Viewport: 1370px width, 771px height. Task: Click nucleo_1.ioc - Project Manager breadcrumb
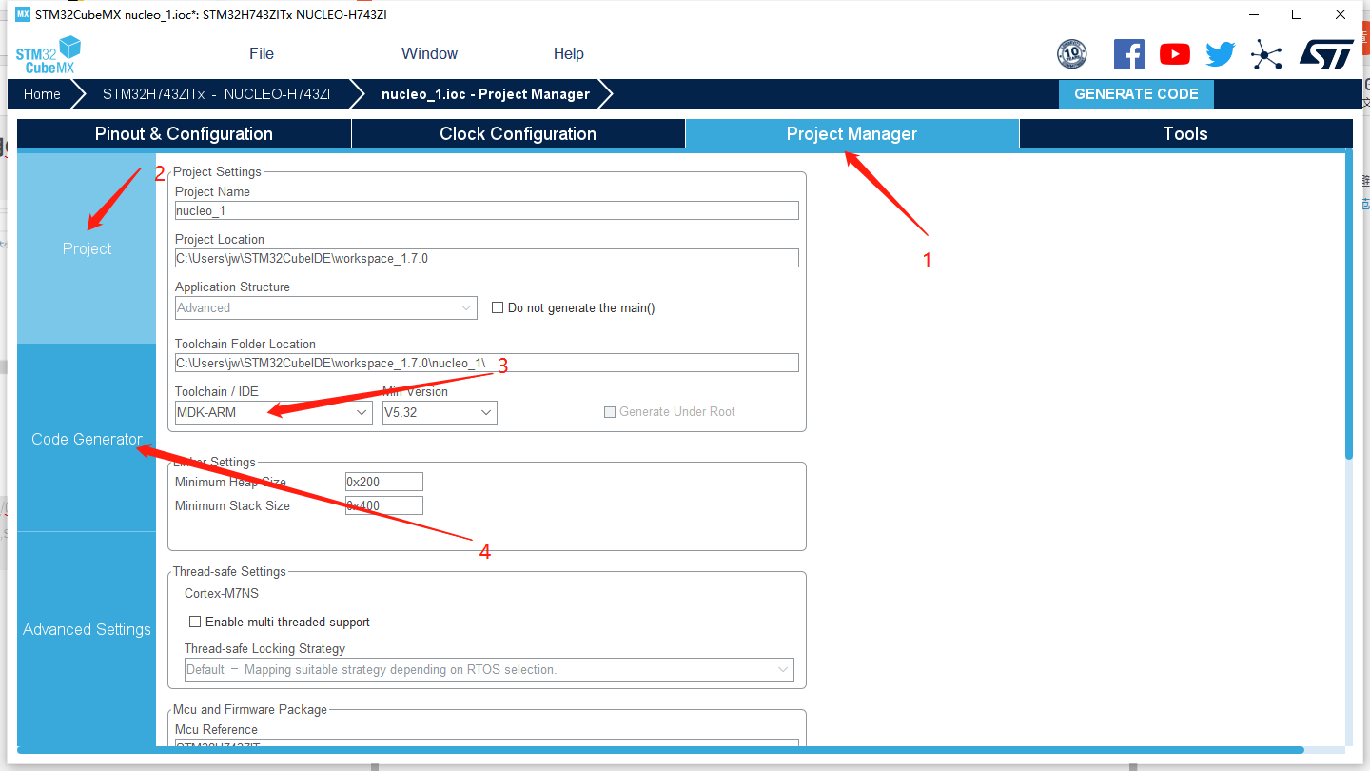click(486, 94)
